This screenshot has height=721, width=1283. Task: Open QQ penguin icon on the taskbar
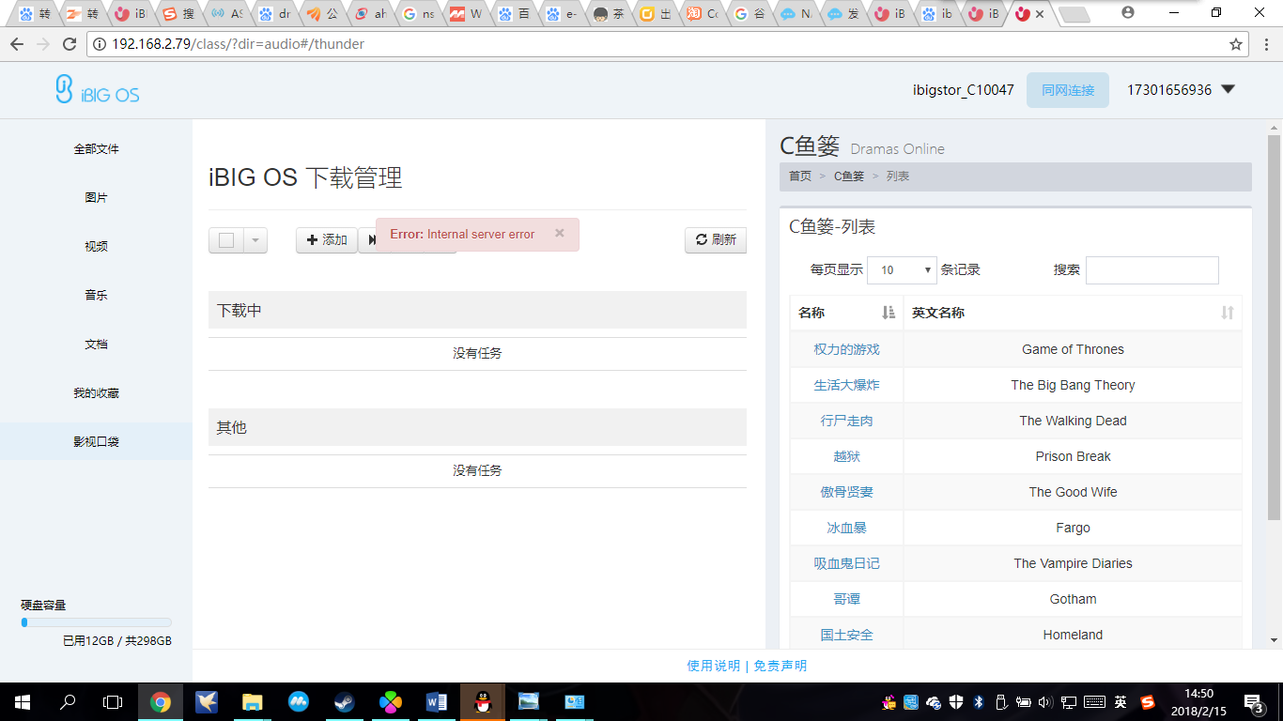pyautogui.click(x=482, y=701)
